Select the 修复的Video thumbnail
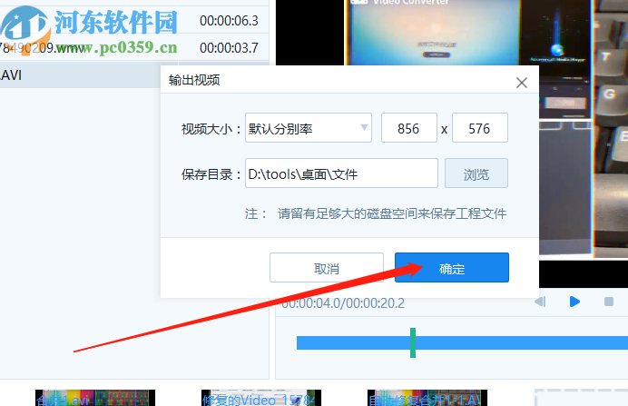 click(261, 398)
